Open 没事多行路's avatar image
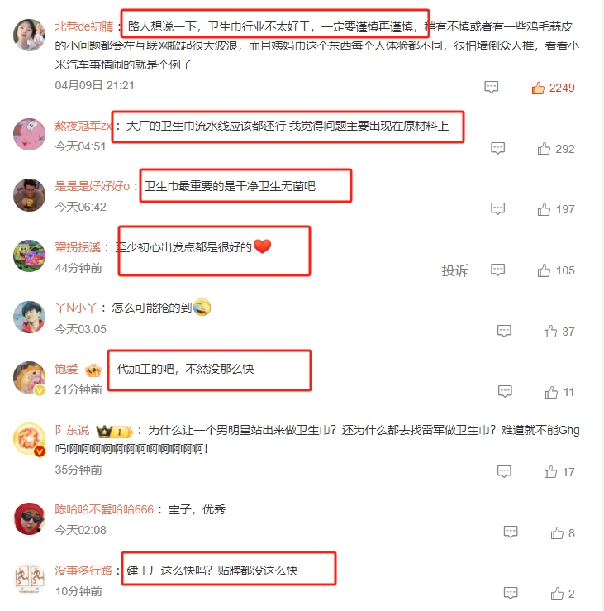The height and width of the screenshot is (611, 604). tap(29, 579)
